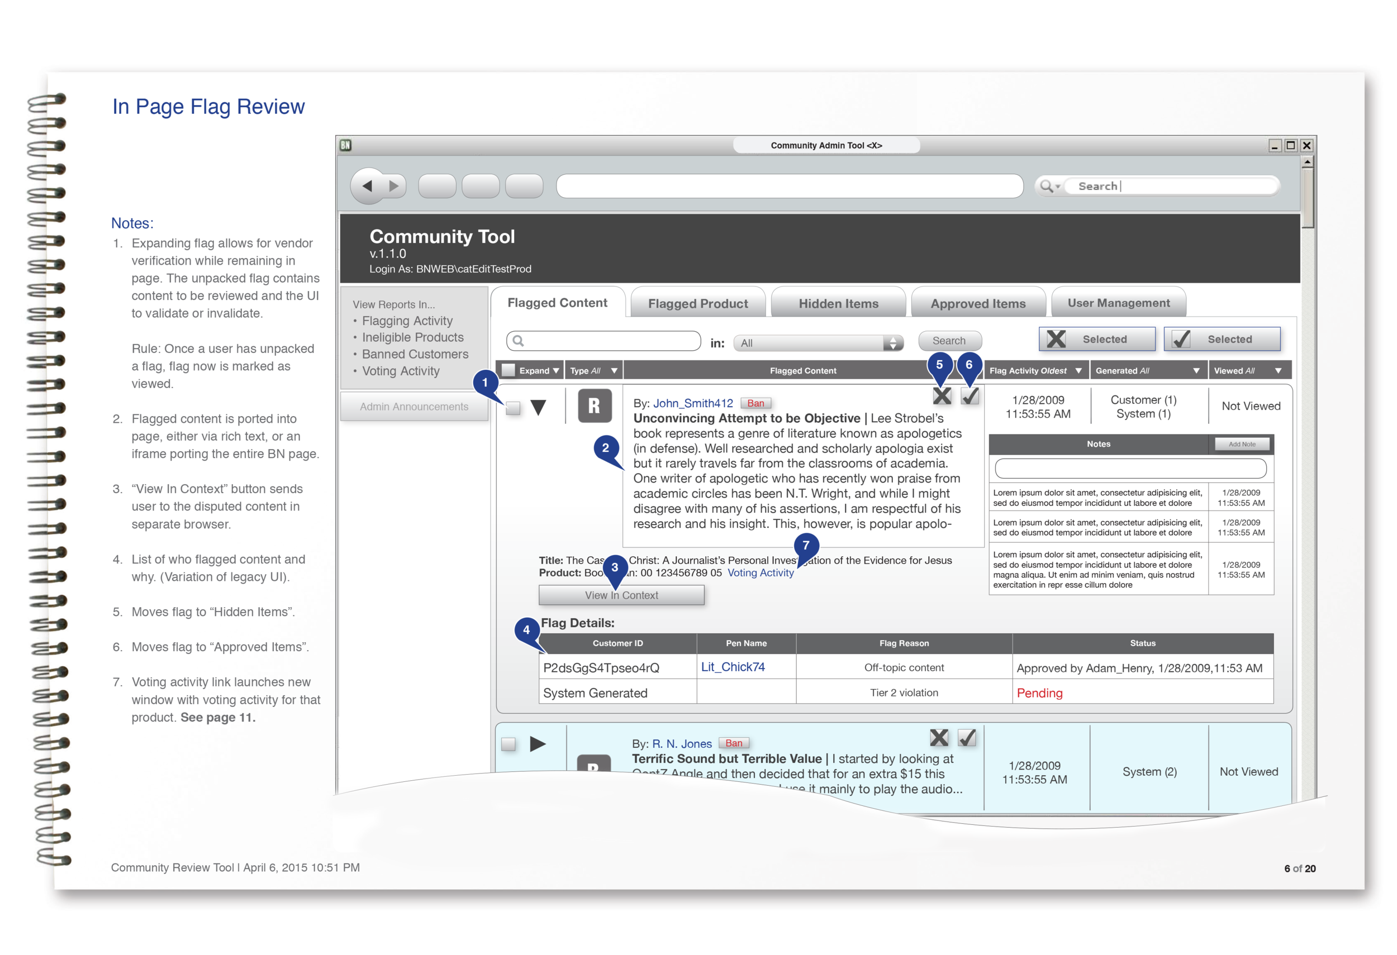Check the R. N. Jones row checkbox
The height and width of the screenshot is (955, 1397).
(x=509, y=744)
